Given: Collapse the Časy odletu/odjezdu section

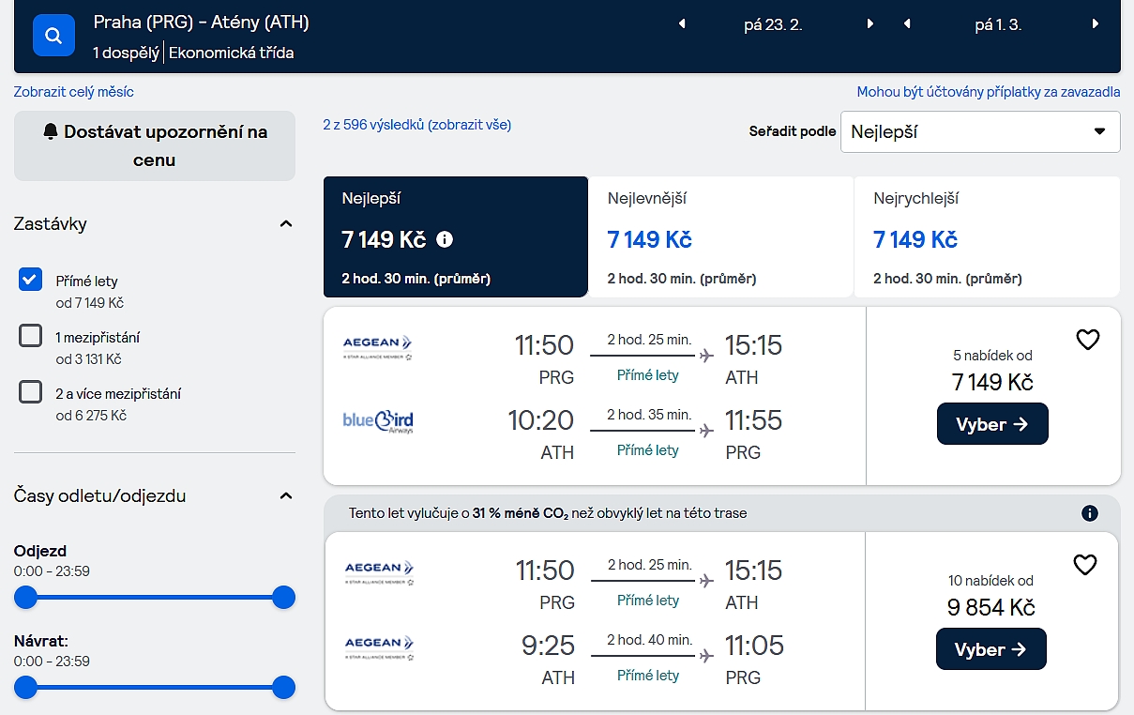Looking at the screenshot, I should [286, 496].
